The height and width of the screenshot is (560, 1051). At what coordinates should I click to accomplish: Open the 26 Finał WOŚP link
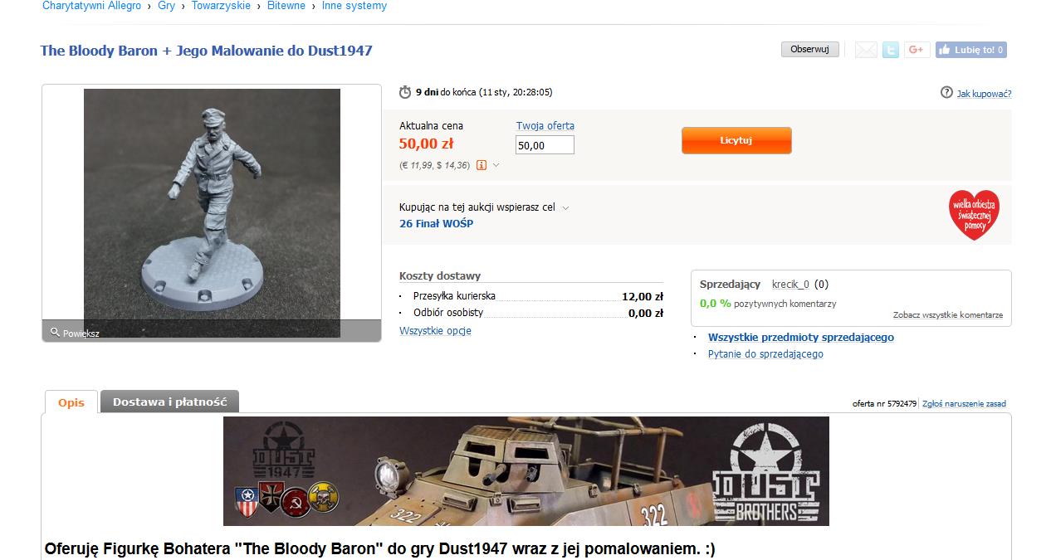click(x=436, y=223)
